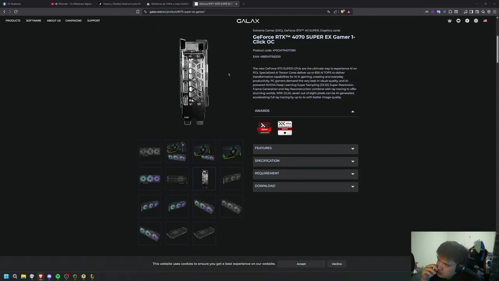Viewport: 499px width, 281px height.
Task: Decline the website cookies
Action: (x=337, y=264)
